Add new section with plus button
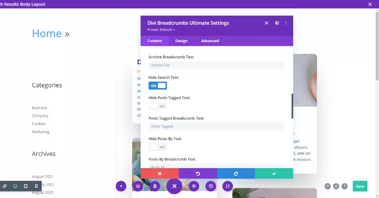 (121, 186)
